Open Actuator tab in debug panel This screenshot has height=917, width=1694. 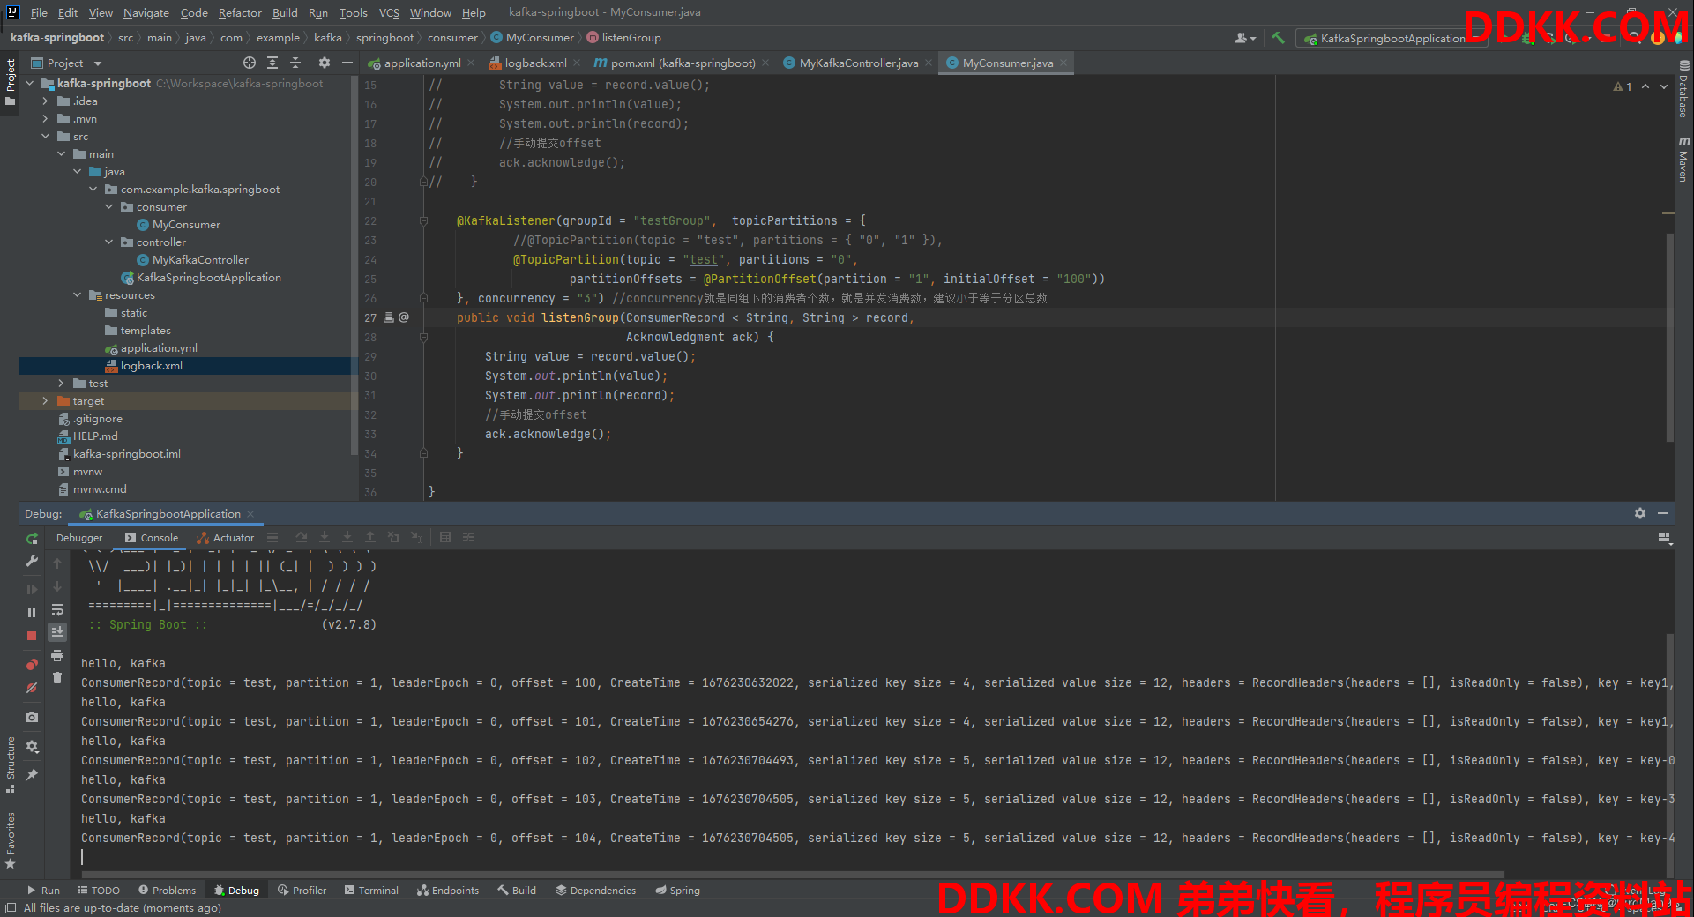tap(226, 538)
